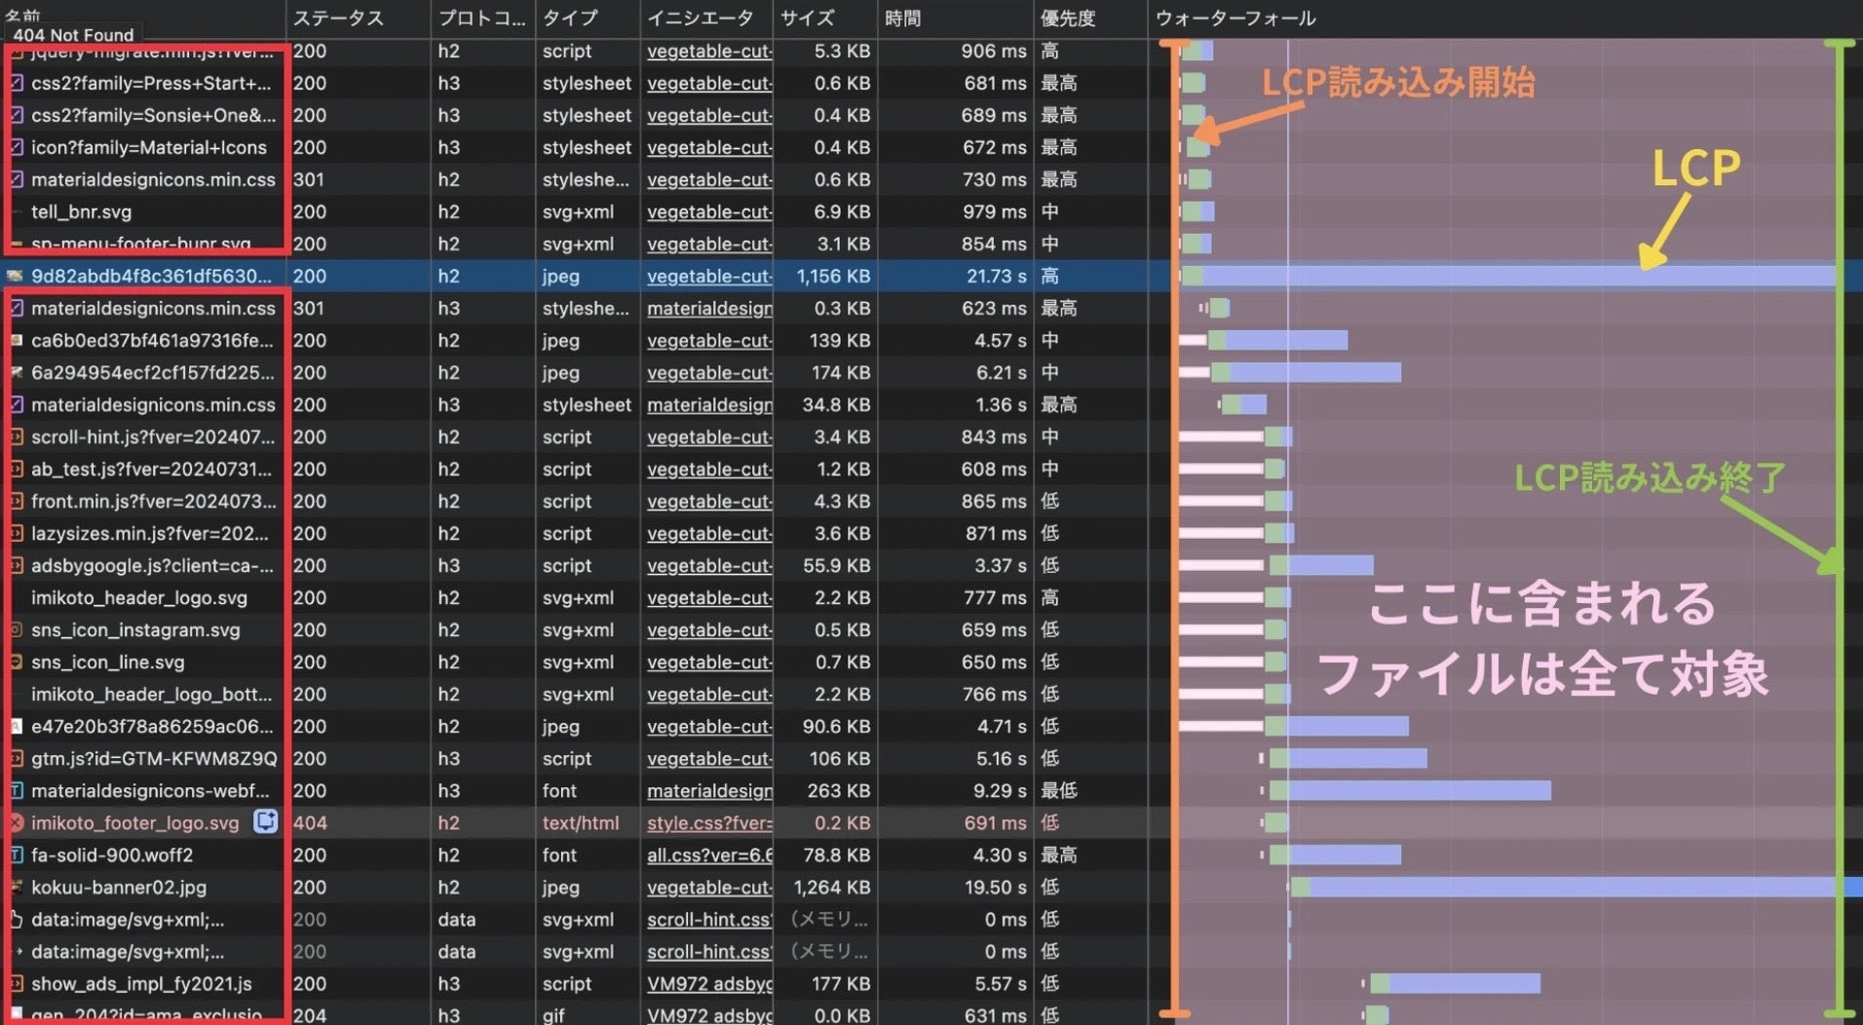Click the icon beside sns_icon_line.svg

point(17,663)
